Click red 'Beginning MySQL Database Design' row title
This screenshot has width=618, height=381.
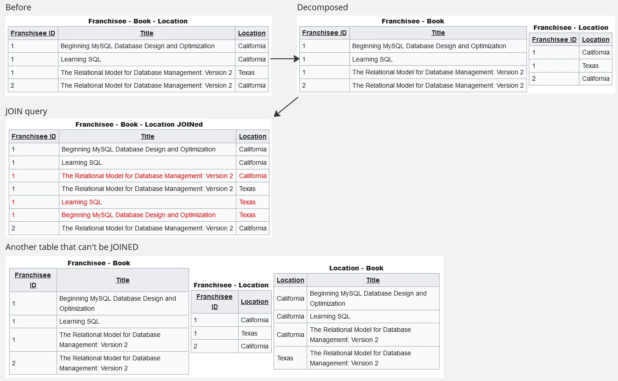pos(138,215)
